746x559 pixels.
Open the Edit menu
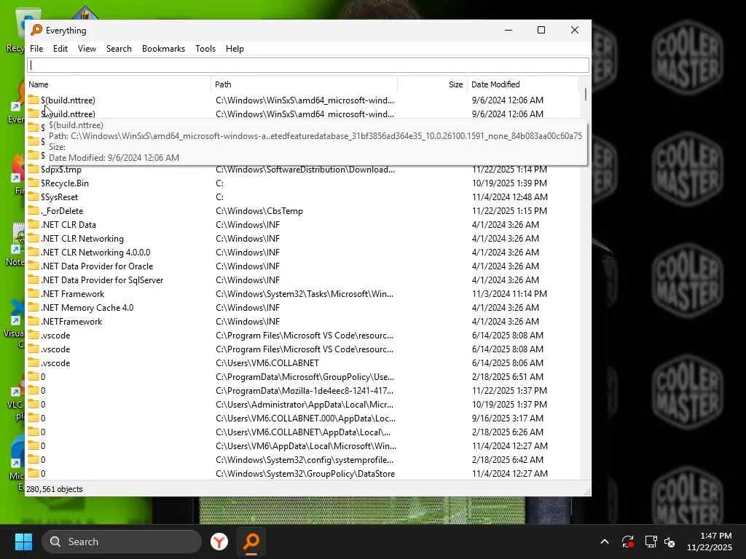(x=60, y=49)
